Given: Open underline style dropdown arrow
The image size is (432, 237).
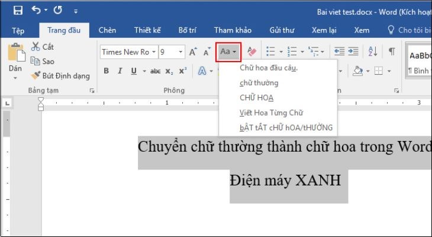Looking at the screenshot, I should pyautogui.click(x=144, y=72).
